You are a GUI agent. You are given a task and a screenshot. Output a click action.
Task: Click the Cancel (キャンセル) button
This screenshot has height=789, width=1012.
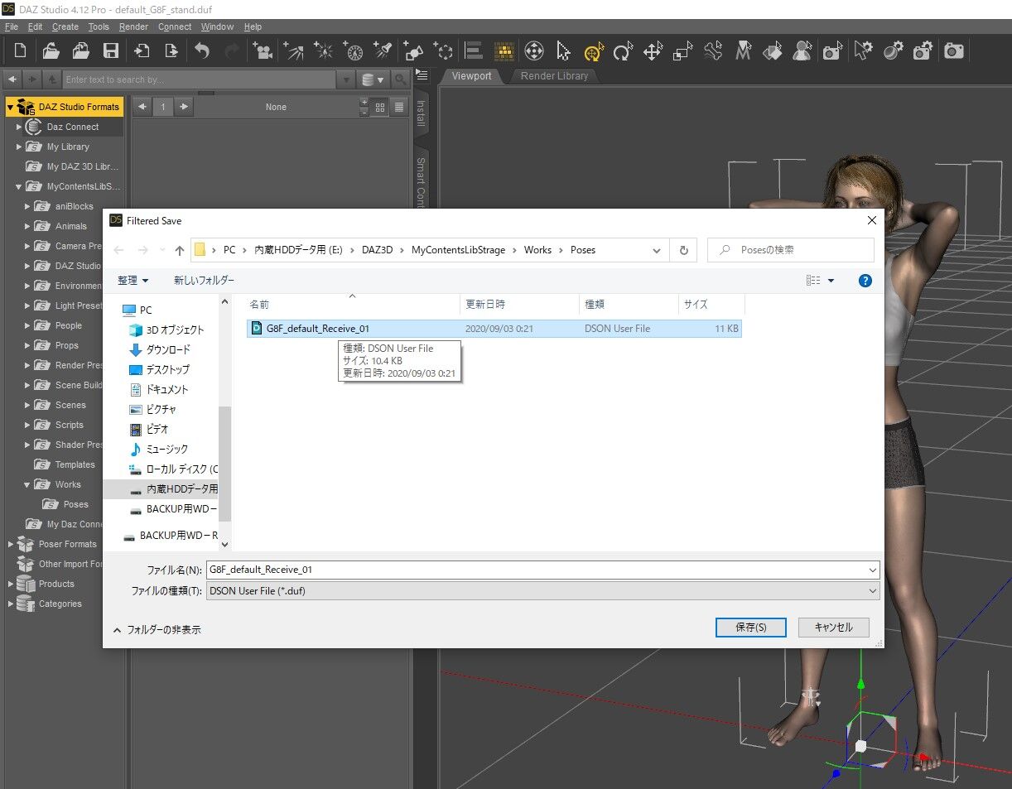[833, 627]
